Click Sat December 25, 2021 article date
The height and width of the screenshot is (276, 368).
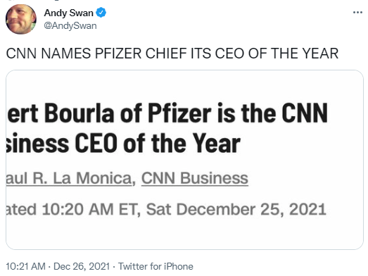click(236, 209)
